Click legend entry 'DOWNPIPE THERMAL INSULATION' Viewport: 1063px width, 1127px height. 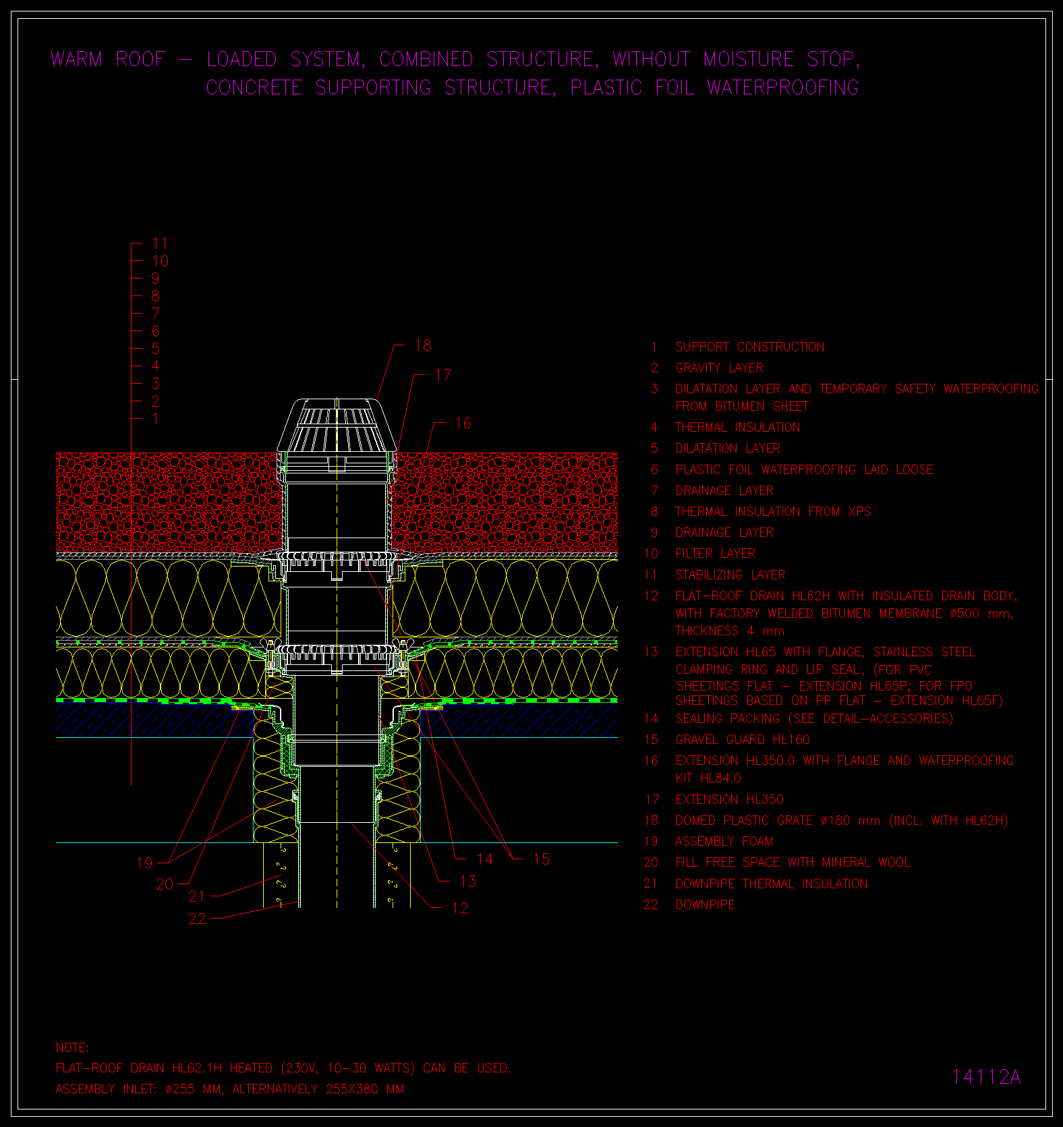pos(772,884)
